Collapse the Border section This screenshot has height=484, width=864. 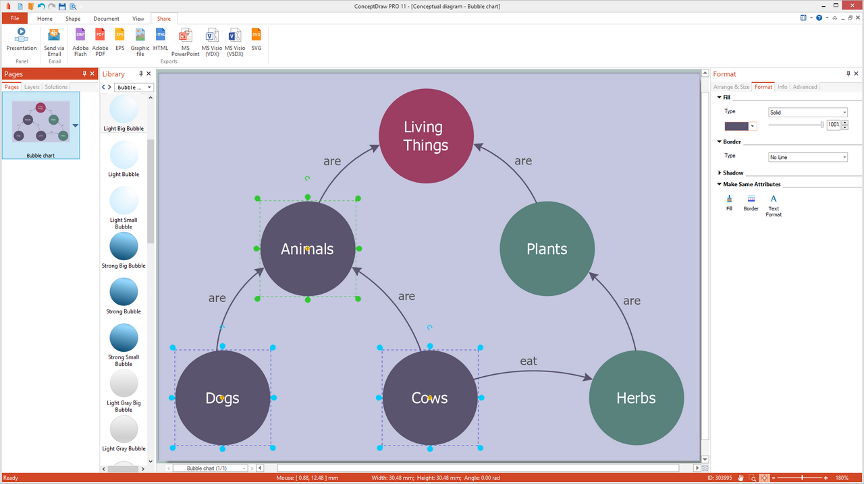(720, 142)
